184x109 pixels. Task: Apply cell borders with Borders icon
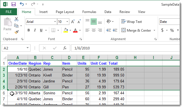[x=54, y=30]
